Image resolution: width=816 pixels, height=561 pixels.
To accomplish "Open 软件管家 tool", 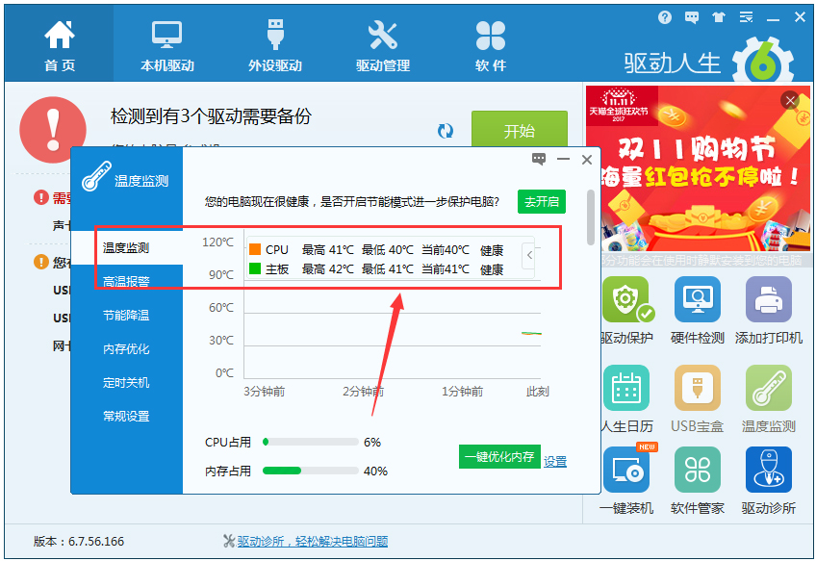I will pyautogui.click(x=698, y=480).
